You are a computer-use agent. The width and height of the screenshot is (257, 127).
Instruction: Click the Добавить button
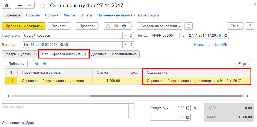pos(16,64)
